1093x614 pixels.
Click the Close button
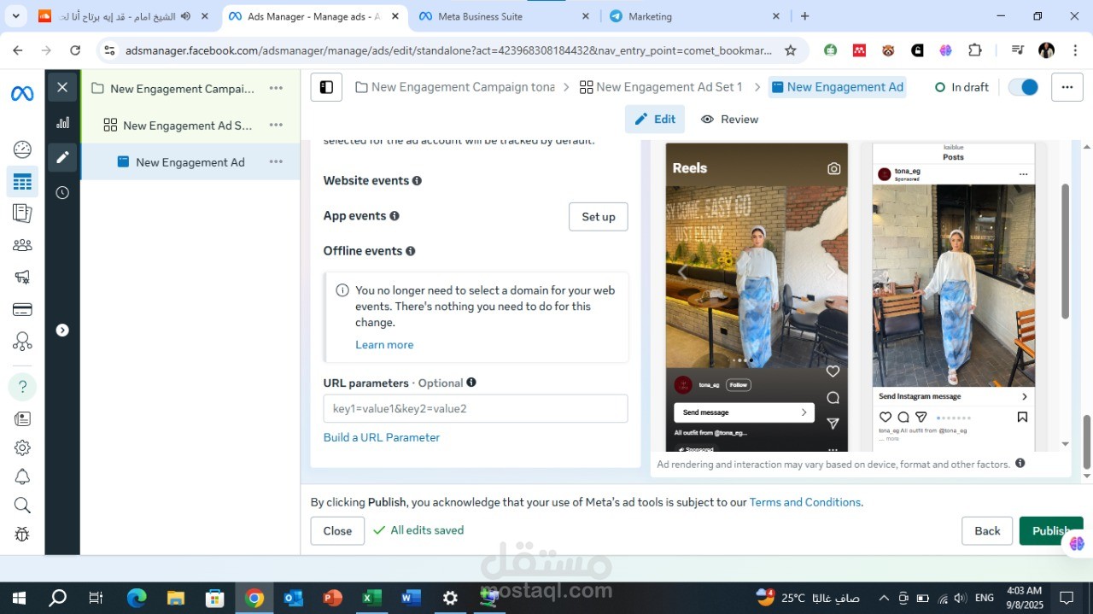(337, 531)
